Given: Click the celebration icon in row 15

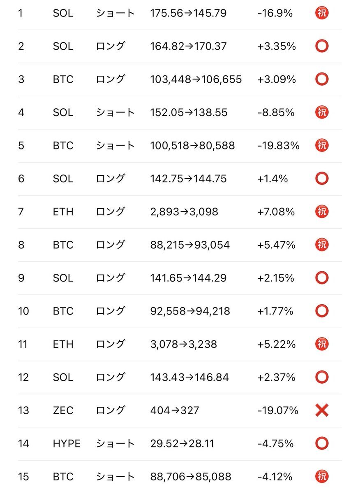Looking at the screenshot, I should [x=322, y=477].
